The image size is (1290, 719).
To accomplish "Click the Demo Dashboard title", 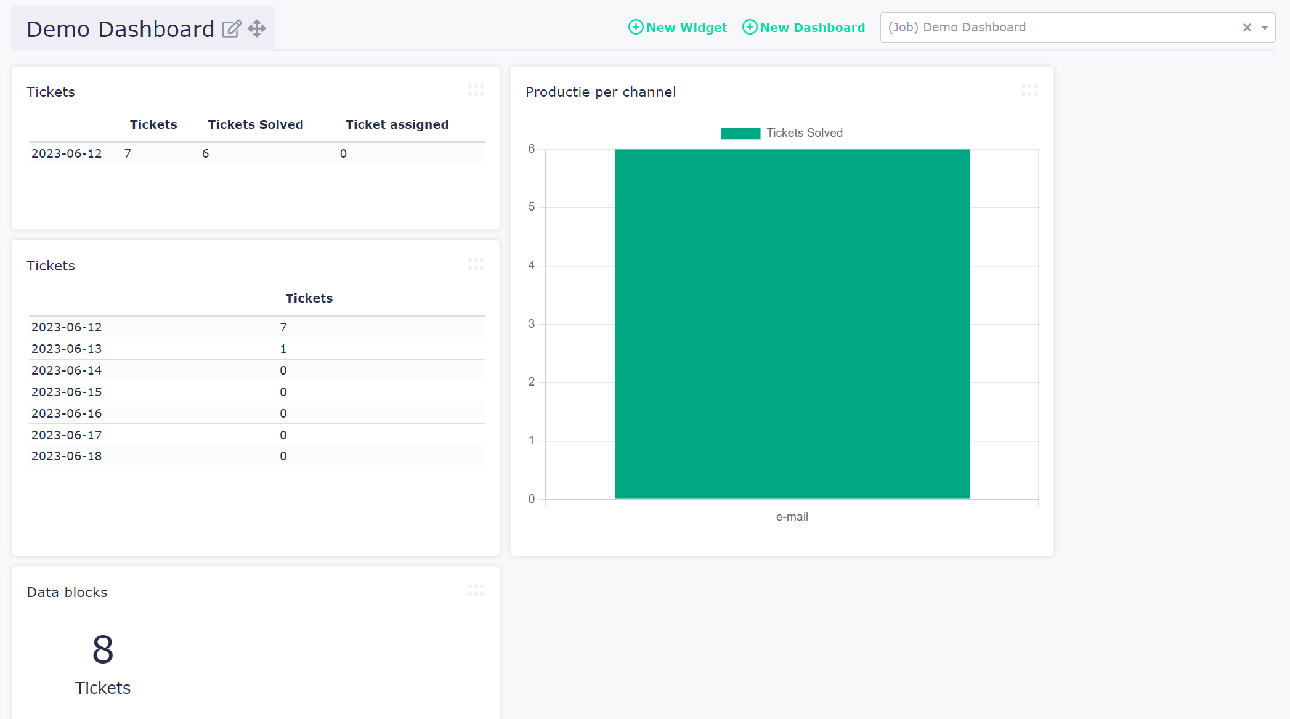I will tap(121, 29).
